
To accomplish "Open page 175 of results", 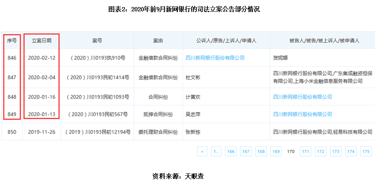I will coord(366,151).
